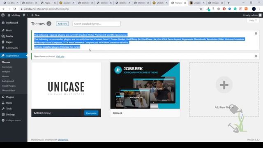Reload the page
Viewport: 263px width, 148px height.
click(x=15, y=9)
